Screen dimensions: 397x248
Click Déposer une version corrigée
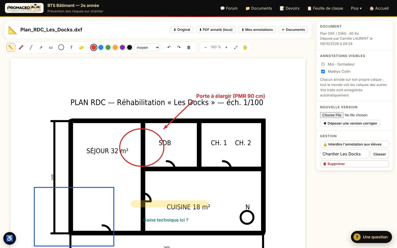pyautogui.click(x=350, y=123)
